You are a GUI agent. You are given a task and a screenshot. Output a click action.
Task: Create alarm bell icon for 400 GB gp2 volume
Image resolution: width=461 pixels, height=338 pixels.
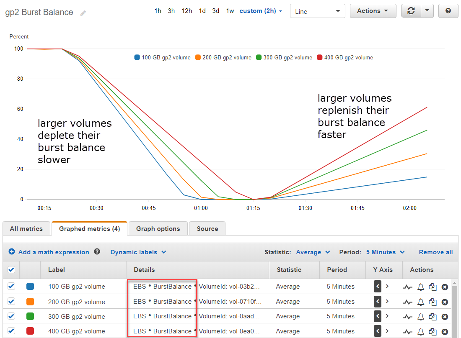point(421,332)
